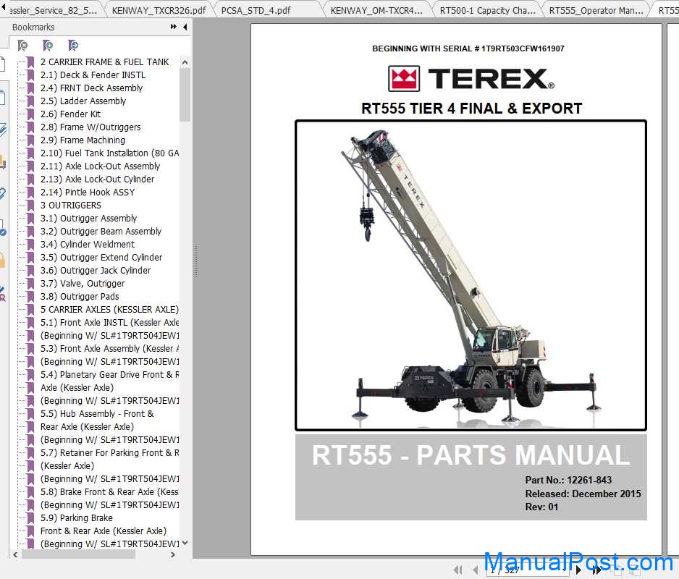Open bookmark '2.1) Deck & Fender INSTL'
The width and height of the screenshot is (679, 579).
click(x=93, y=75)
